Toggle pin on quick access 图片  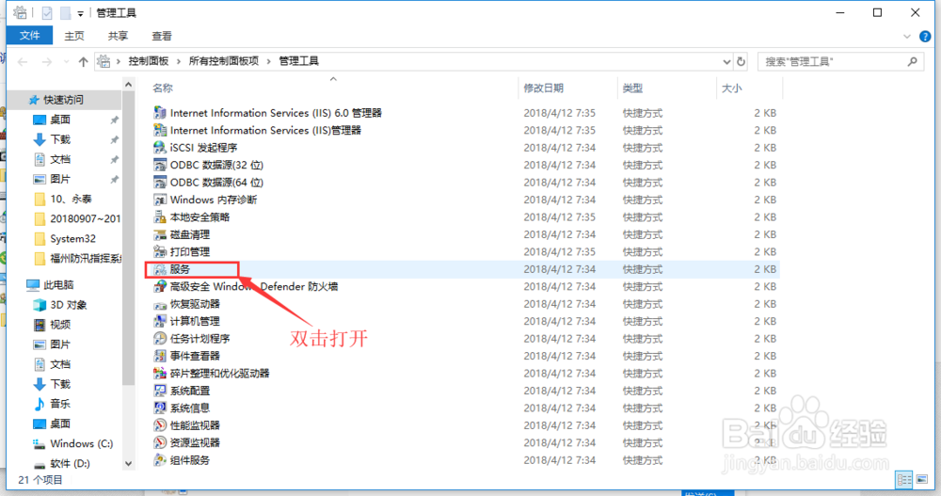(114, 180)
